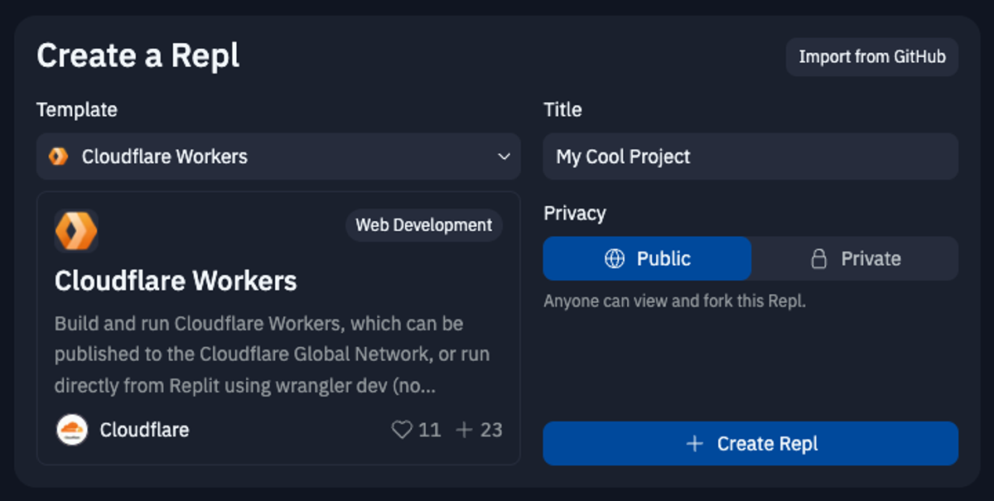Click the chevron on the template selector
This screenshot has height=501, width=994.
point(504,156)
